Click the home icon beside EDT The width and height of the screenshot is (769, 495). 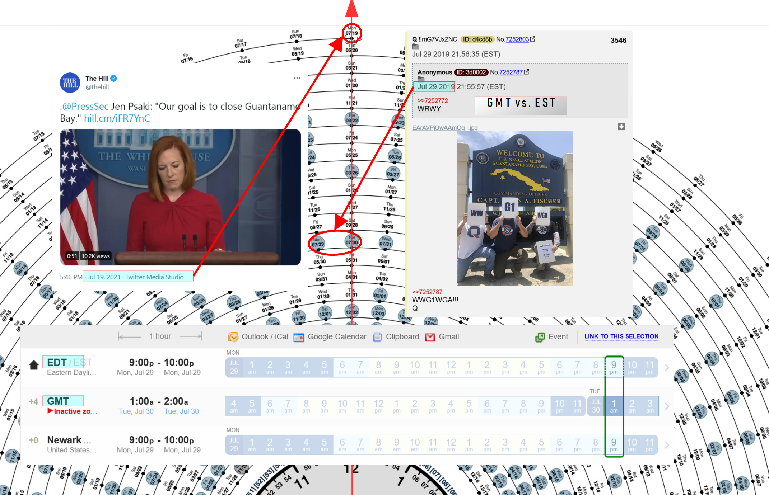(34, 365)
